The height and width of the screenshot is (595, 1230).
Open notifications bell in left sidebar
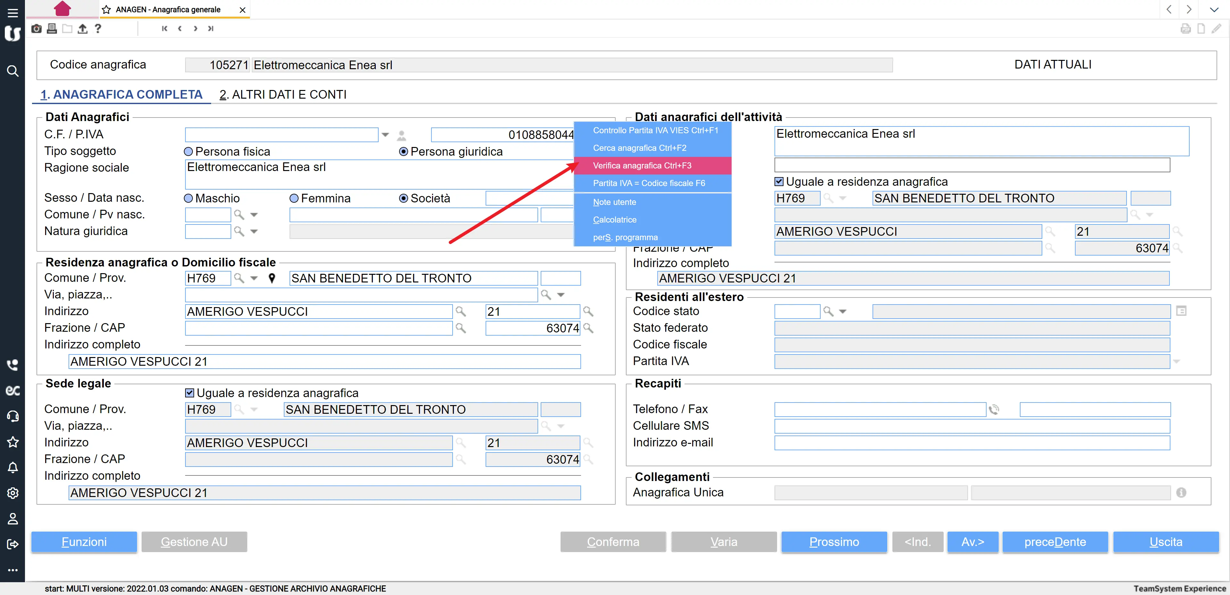point(13,468)
